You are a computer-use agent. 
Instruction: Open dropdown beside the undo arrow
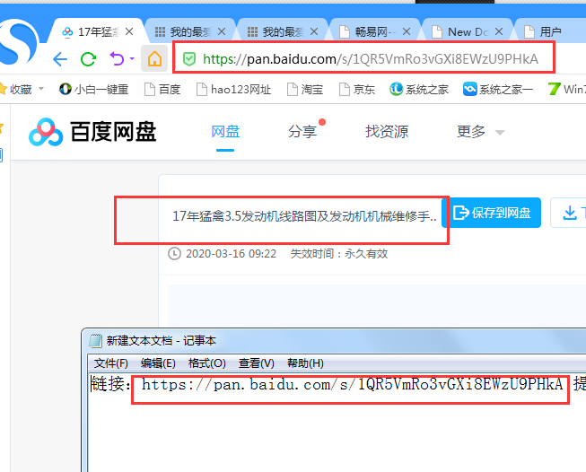[x=132, y=58]
